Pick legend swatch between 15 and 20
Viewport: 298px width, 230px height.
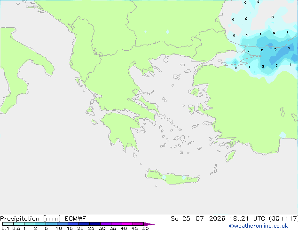click(x=73, y=224)
